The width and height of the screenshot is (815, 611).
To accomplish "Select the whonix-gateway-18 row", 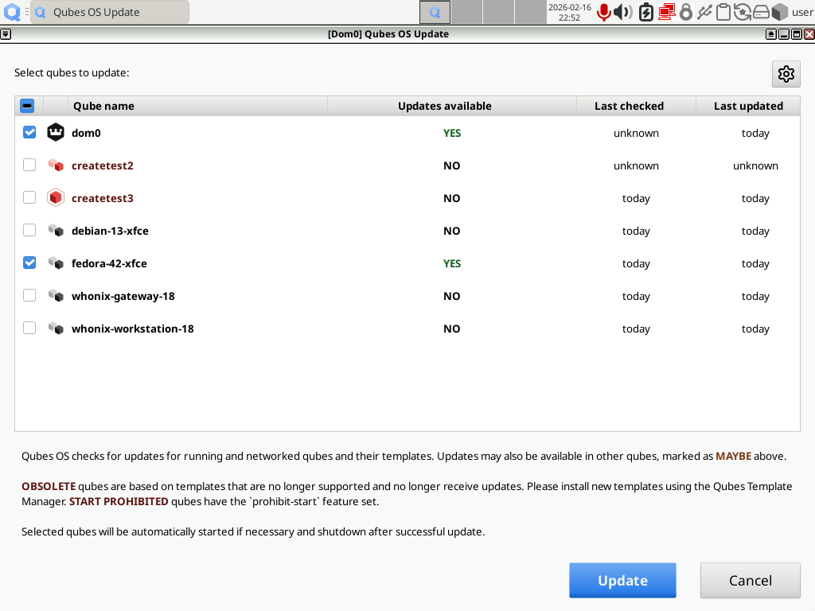I will tap(407, 296).
